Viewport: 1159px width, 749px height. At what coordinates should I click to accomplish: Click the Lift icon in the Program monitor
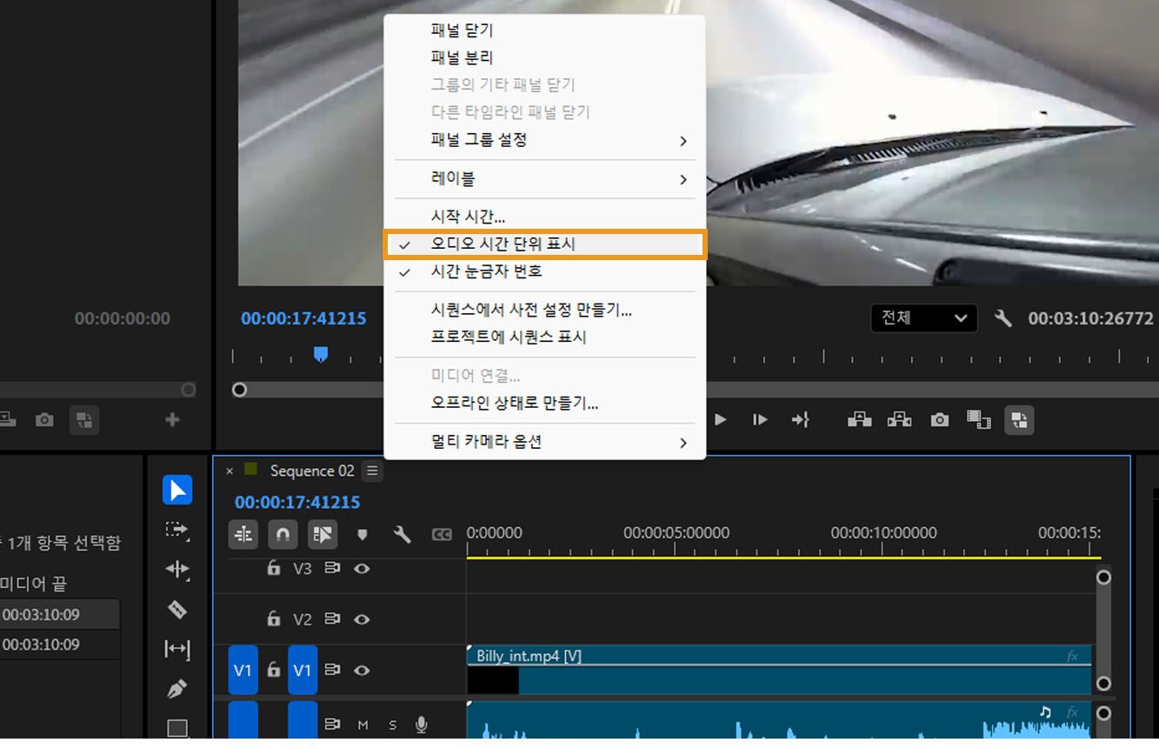pyautogui.click(x=859, y=420)
